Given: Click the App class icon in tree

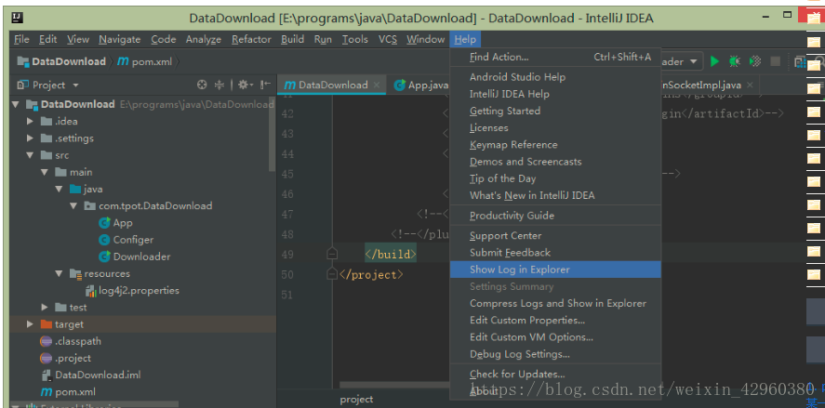Looking at the screenshot, I should tap(105, 223).
